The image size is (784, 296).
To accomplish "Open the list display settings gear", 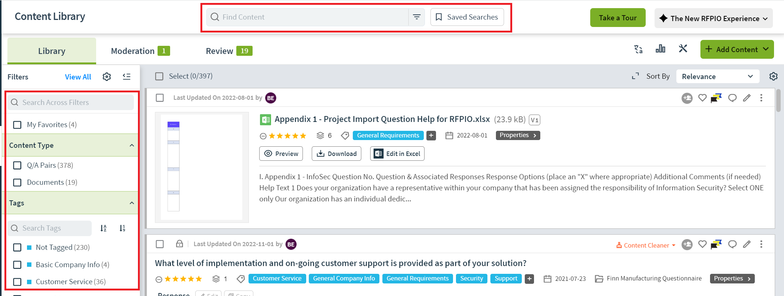I will pyautogui.click(x=773, y=76).
